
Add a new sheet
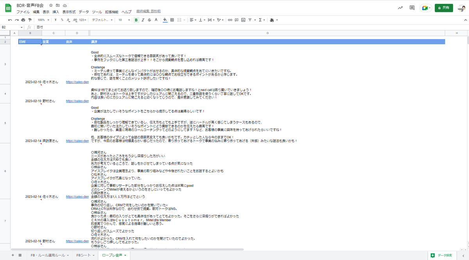(x=13, y=255)
